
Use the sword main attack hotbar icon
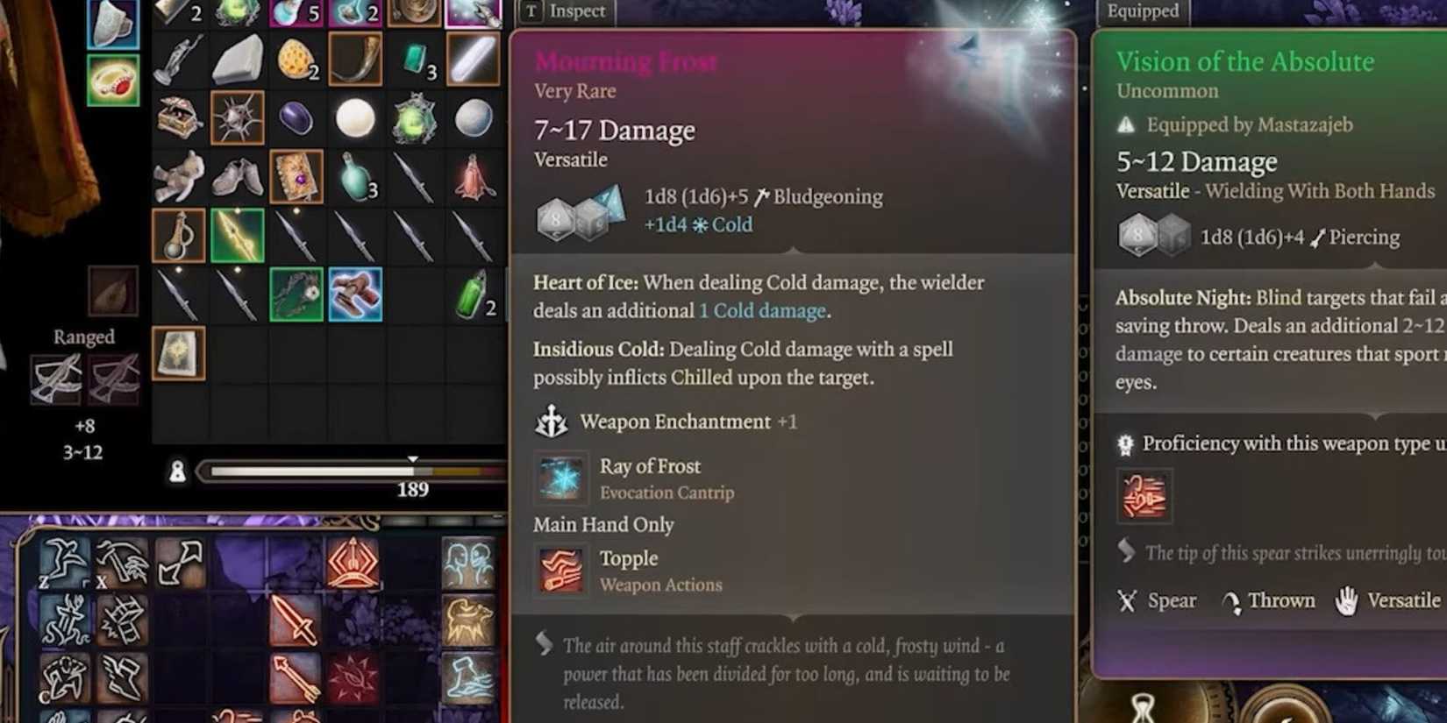(x=296, y=620)
